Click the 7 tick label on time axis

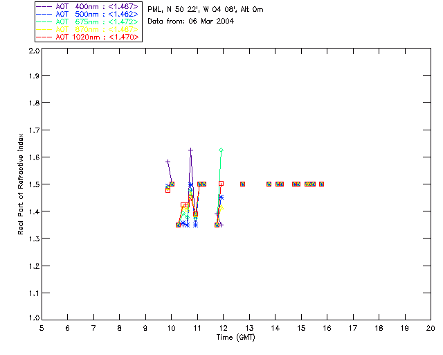(93, 328)
